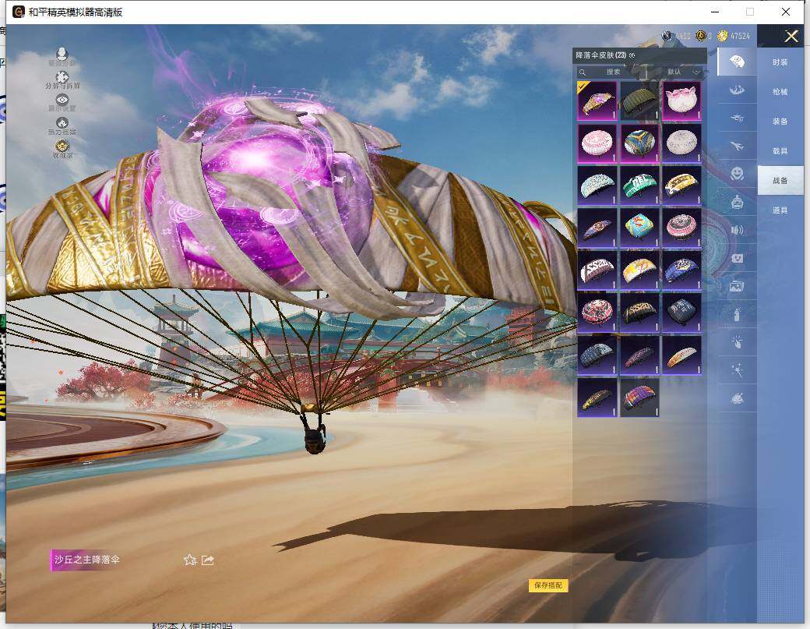Switch to the 枪械 tab
Screen dimensions: 810x629
pos(780,92)
